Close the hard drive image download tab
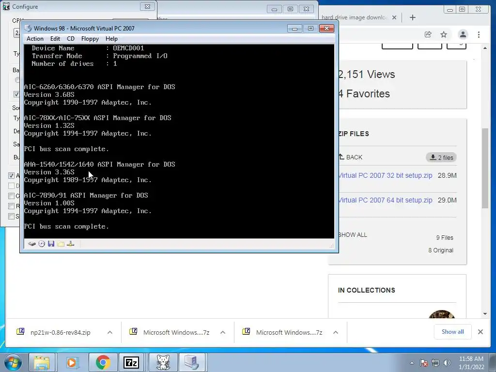The height and width of the screenshot is (372, 496). click(394, 17)
